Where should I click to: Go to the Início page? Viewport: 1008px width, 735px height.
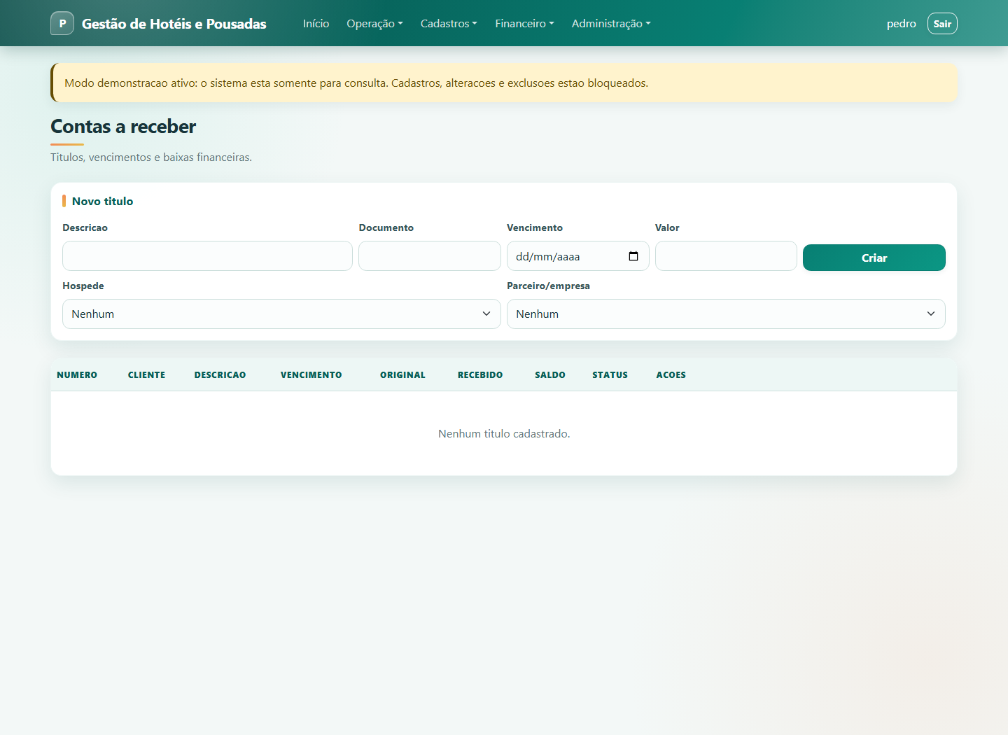(316, 23)
